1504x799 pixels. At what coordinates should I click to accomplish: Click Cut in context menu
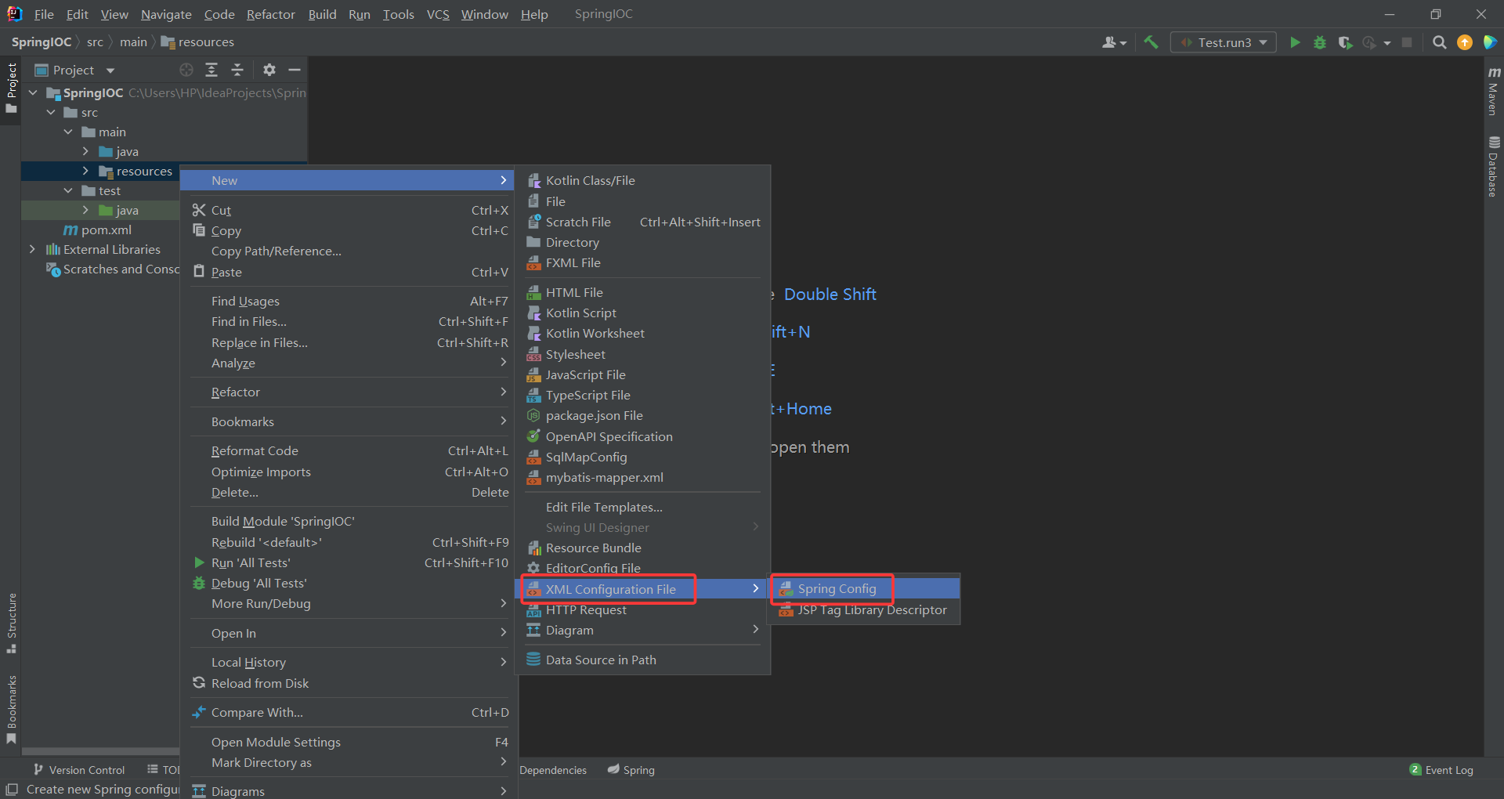pyautogui.click(x=349, y=210)
